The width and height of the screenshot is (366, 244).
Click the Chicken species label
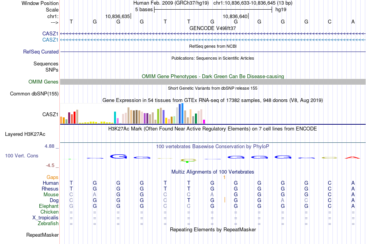(x=49, y=212)
